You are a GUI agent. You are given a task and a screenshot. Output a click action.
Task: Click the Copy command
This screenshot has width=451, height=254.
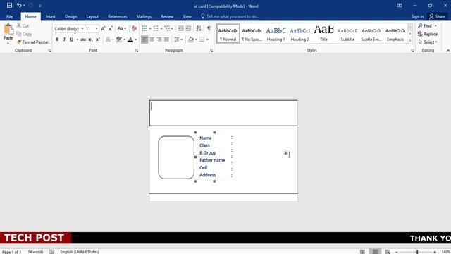click(x=24, y=34)
